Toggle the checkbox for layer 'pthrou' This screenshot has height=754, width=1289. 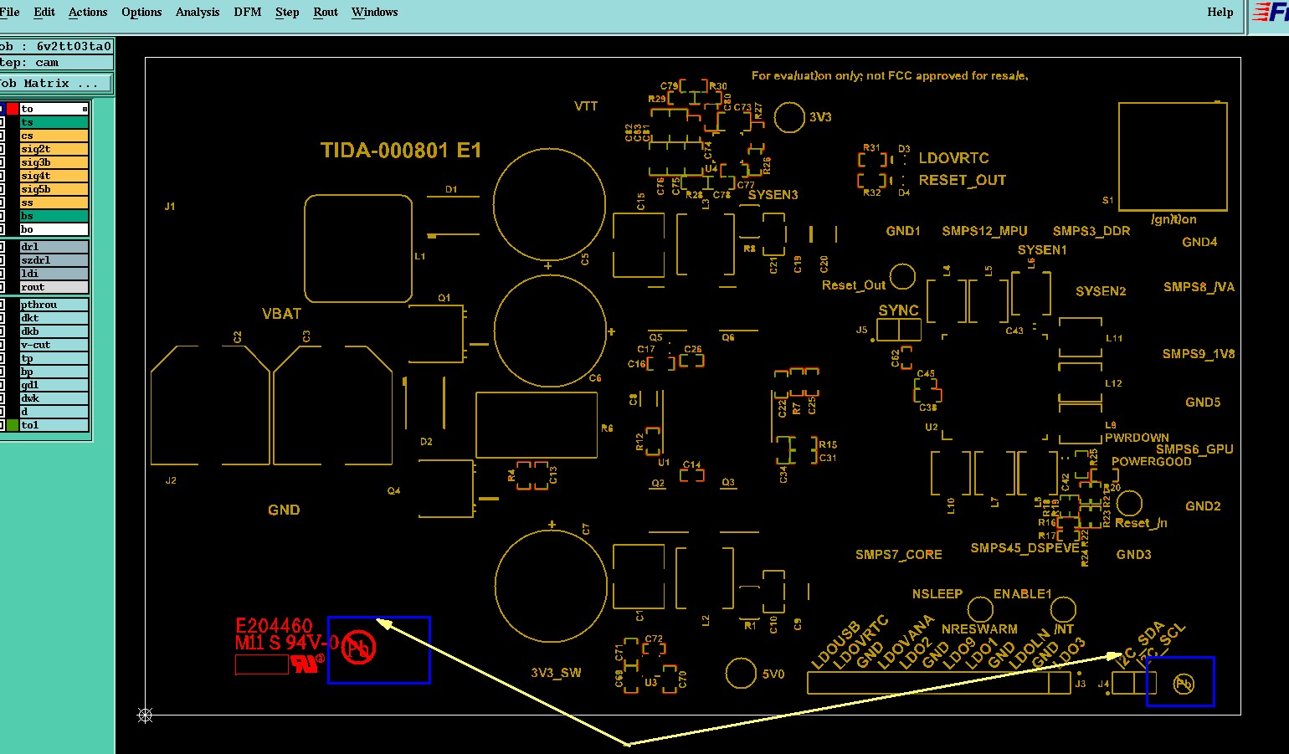tap(3, 305)
